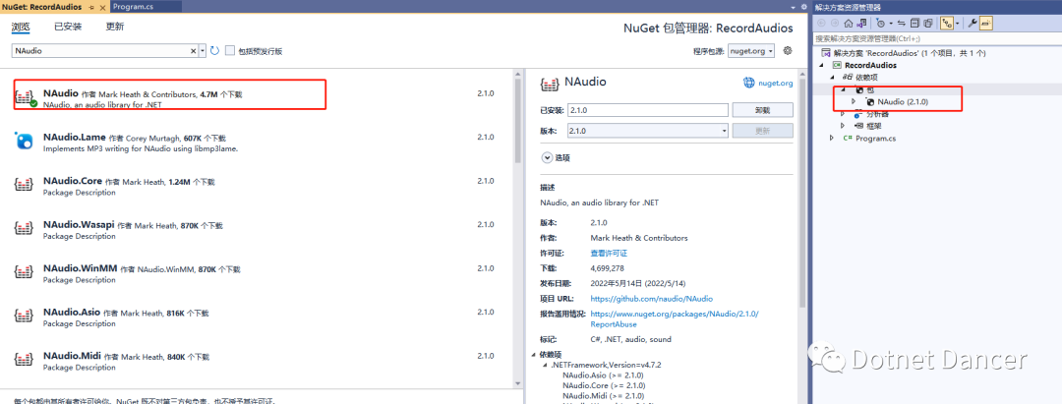
Task: Click the installed version 2.1.0 field
Action: point(649,110)
